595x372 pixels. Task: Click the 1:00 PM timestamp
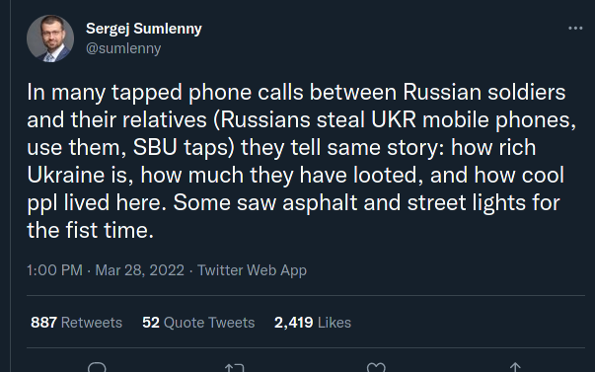54,270
